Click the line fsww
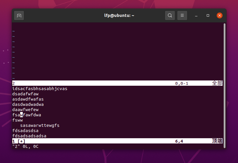This screenshot has width=238, height=163. [x=18, y=120]
